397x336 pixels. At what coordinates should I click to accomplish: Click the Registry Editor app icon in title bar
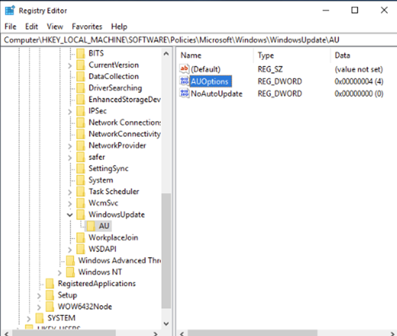(10, 11)
